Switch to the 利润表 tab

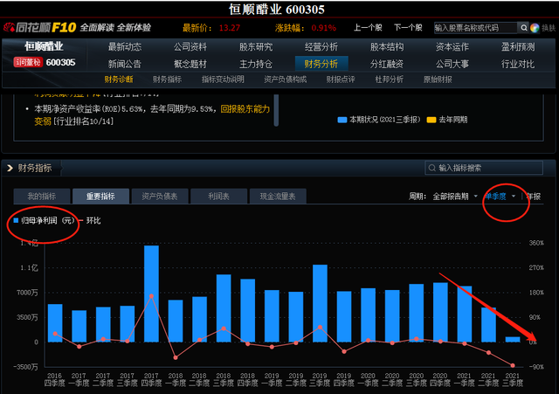pos(218,196)
